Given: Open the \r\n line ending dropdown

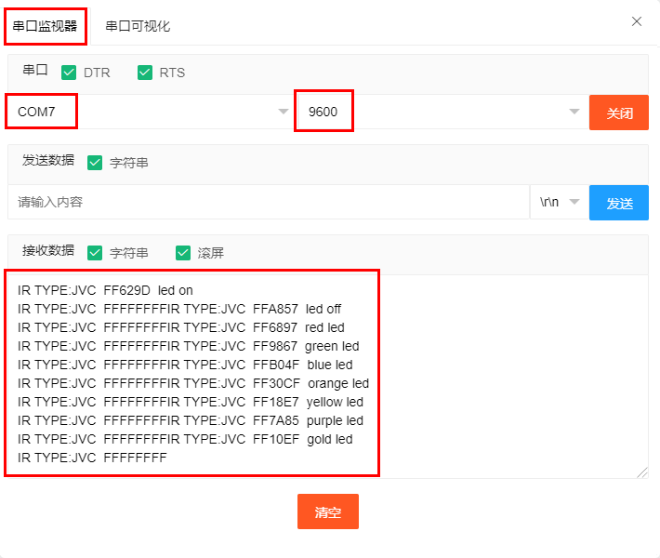Looking at the screenshot, I should tap(560, 202).
